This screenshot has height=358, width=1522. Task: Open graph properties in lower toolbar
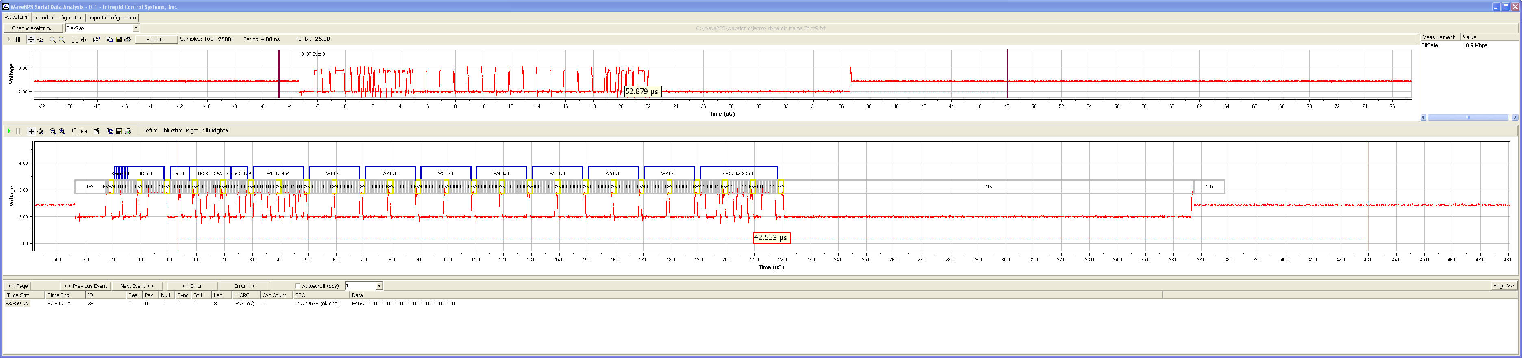click(x=98, y=131)
